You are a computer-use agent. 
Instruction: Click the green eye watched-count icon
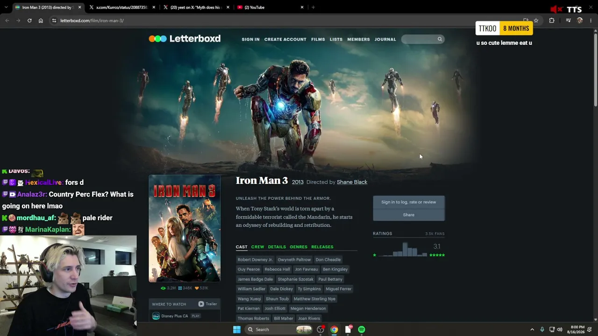coord(163,288)
